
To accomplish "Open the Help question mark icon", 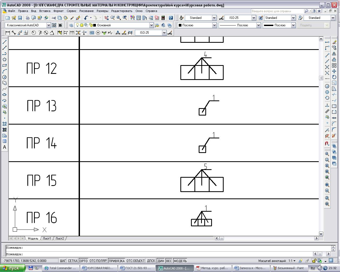I will tap(171, 18).
